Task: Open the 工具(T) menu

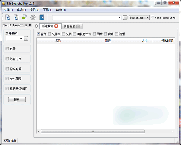Action: [x=47, y=10]
